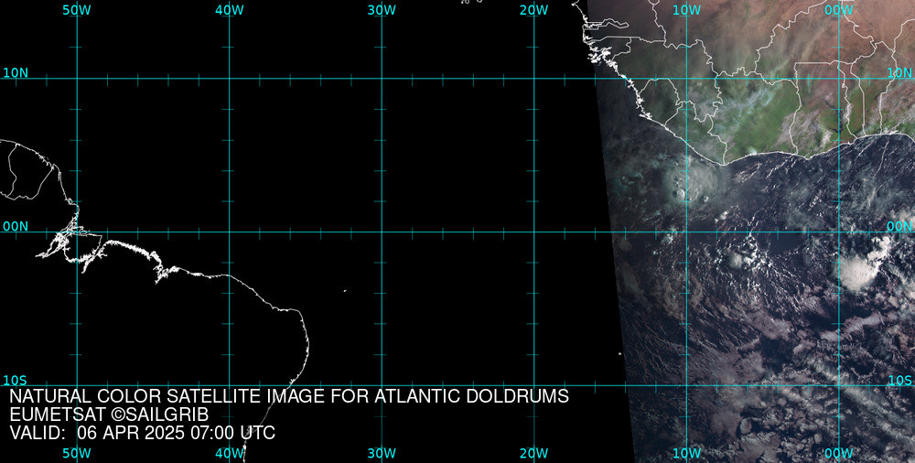
Task: Click the 10S latitude label on the right edge
Action: 899,381
